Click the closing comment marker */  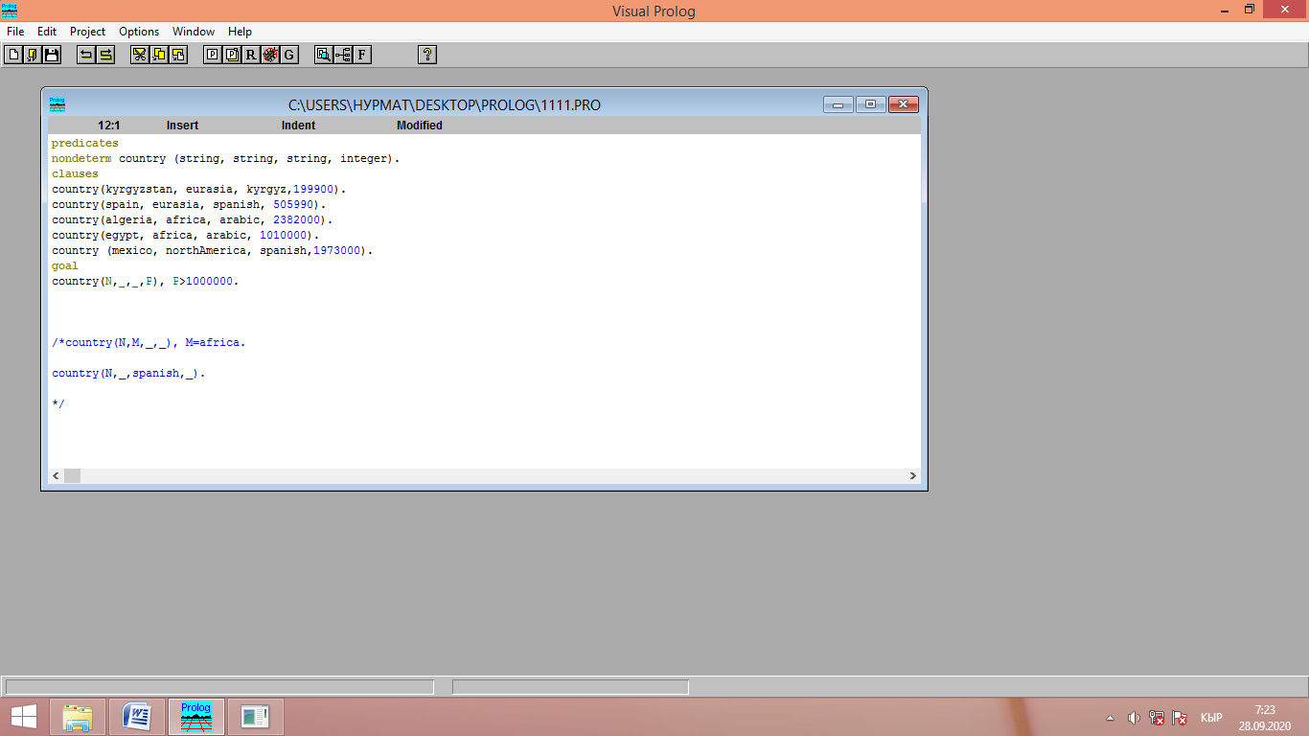click(58, 404)
